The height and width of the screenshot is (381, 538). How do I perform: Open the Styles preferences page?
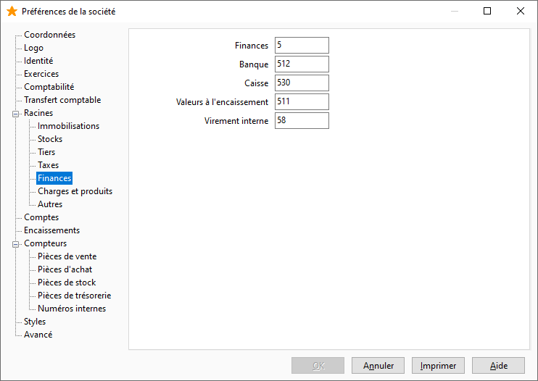coord(35,322)
